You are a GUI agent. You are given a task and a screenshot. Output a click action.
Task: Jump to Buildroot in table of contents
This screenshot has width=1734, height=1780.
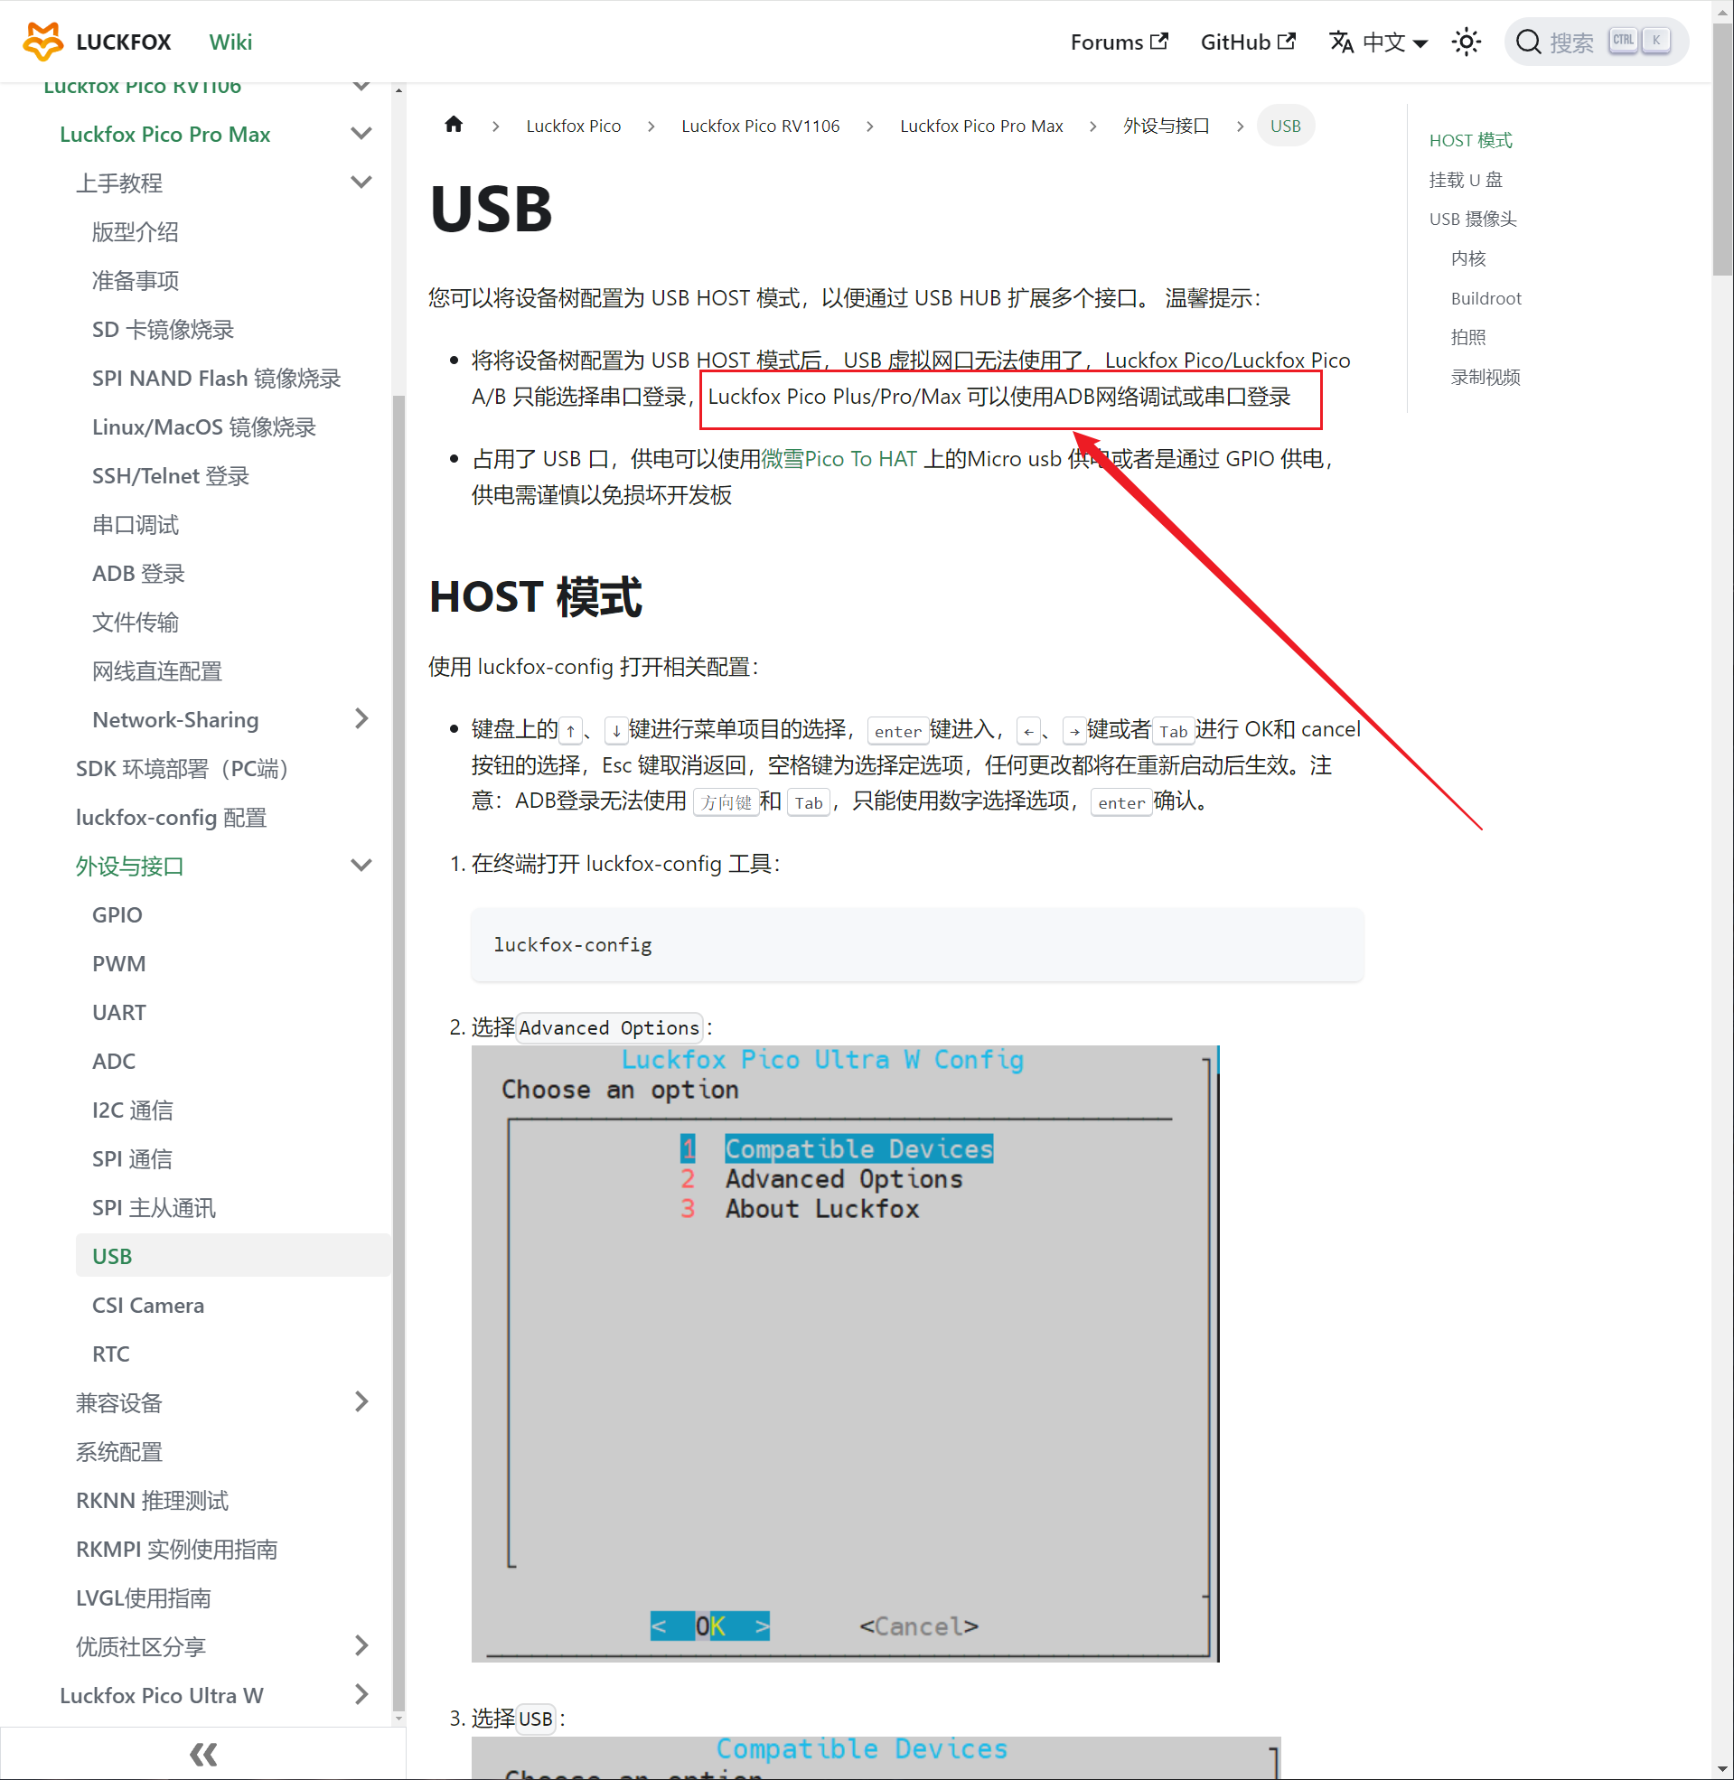(x=1486, y=298)
